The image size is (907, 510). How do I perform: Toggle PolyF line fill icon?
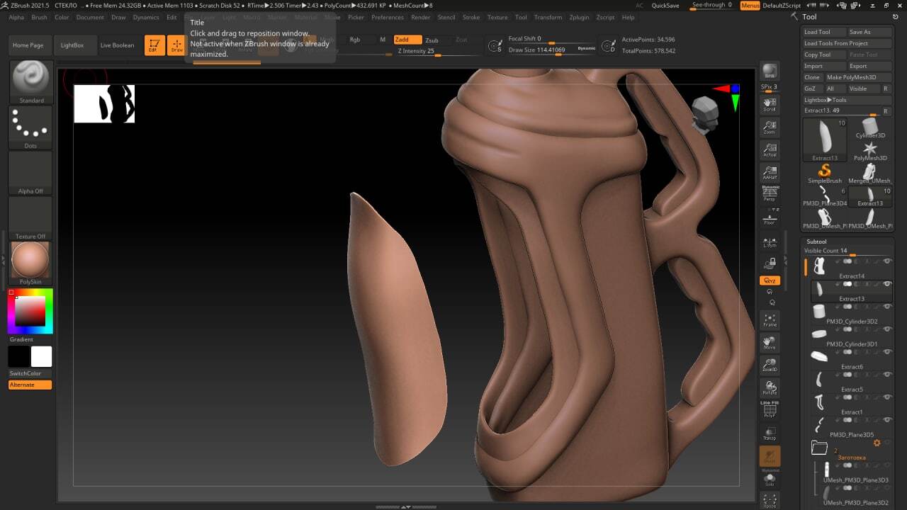pos(770,411)
